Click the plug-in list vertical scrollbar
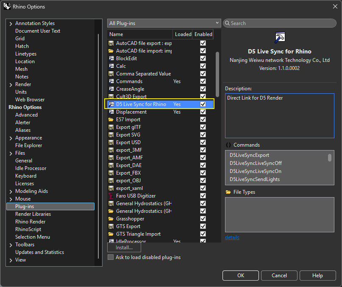The width and height of the screenshot is (342, 287). (x=217, y=74)
